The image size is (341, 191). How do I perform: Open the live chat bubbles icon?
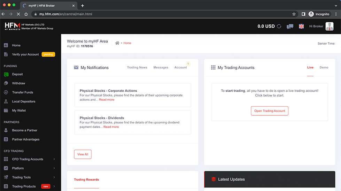tap(290, 26)
